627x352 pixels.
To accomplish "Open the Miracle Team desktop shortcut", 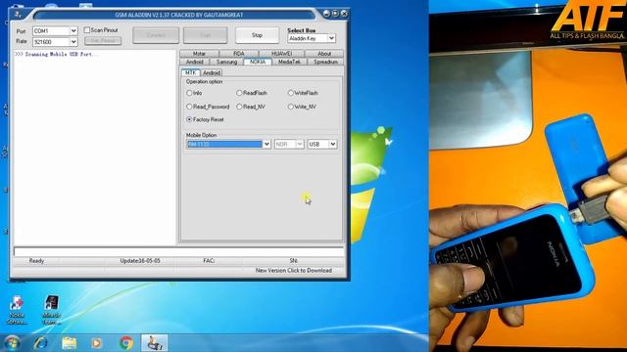I will (51, 310).
